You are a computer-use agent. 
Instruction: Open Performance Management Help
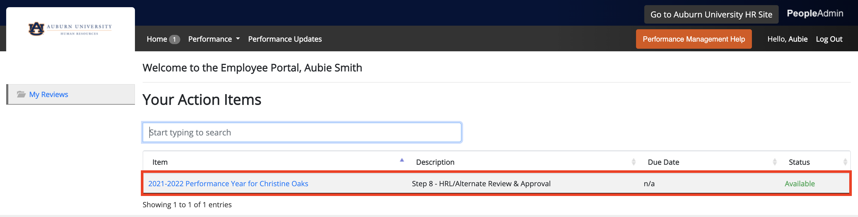point(693,39)
